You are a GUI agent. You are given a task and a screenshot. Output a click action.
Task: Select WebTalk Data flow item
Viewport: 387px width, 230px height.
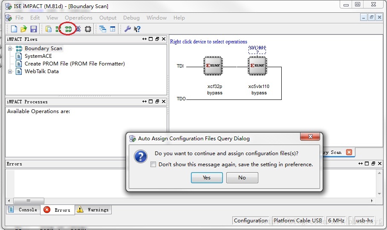[x=42, y=71]
